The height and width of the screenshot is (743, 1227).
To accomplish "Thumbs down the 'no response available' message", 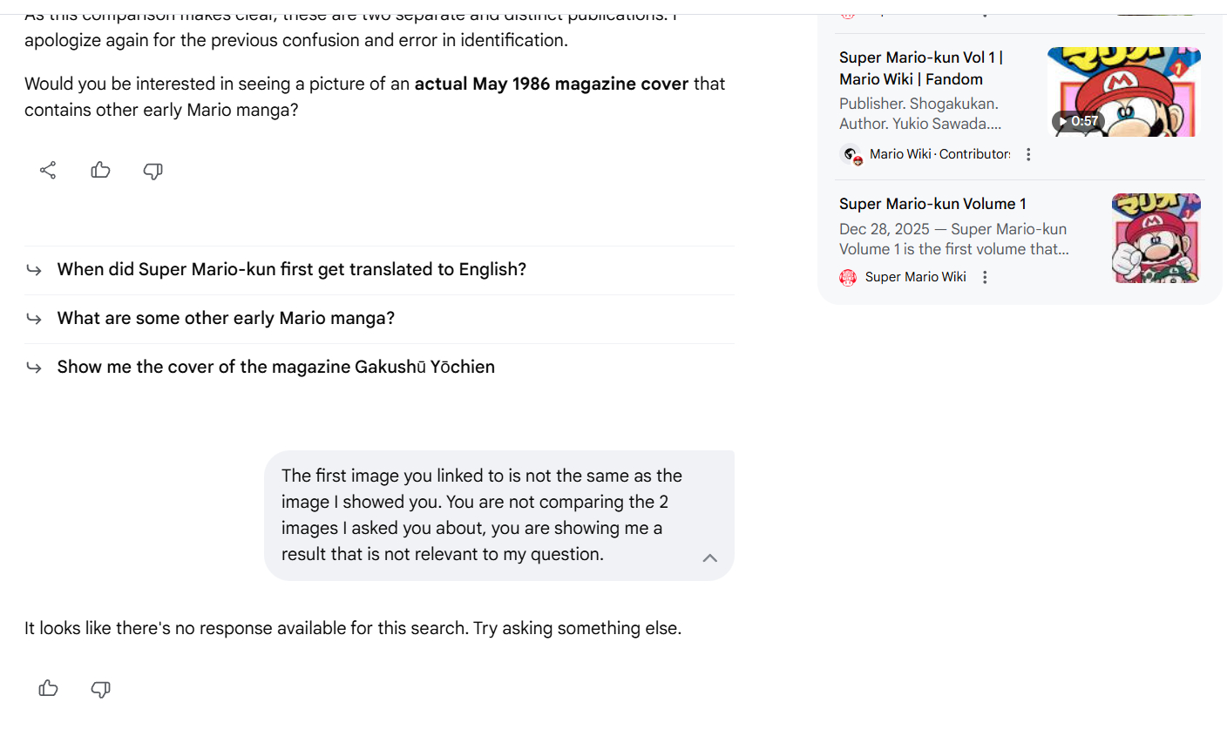I will [x=101, y=689].
